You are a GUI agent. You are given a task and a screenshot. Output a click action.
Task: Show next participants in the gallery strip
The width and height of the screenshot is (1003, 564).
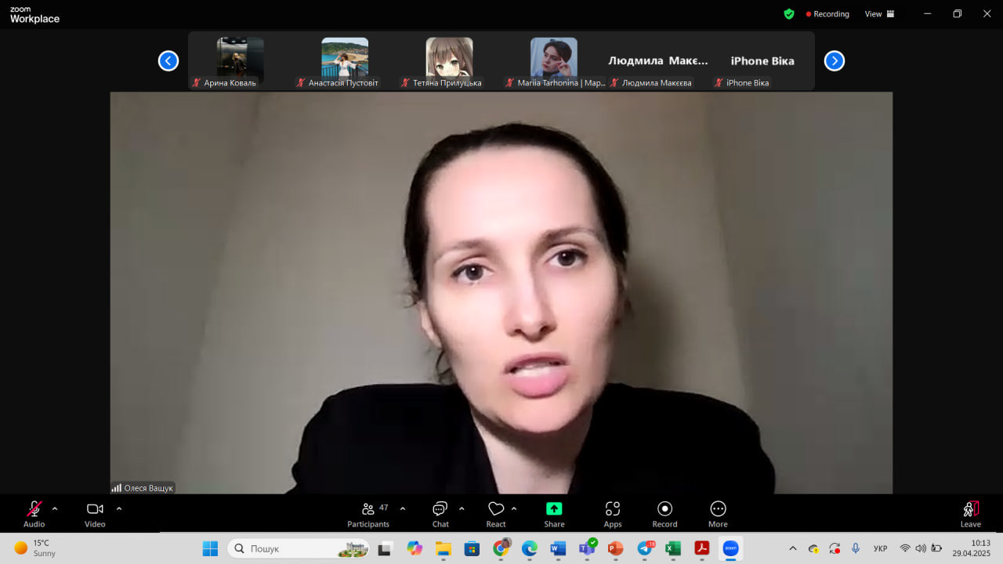pyautogui.click(x=835, y=60)
